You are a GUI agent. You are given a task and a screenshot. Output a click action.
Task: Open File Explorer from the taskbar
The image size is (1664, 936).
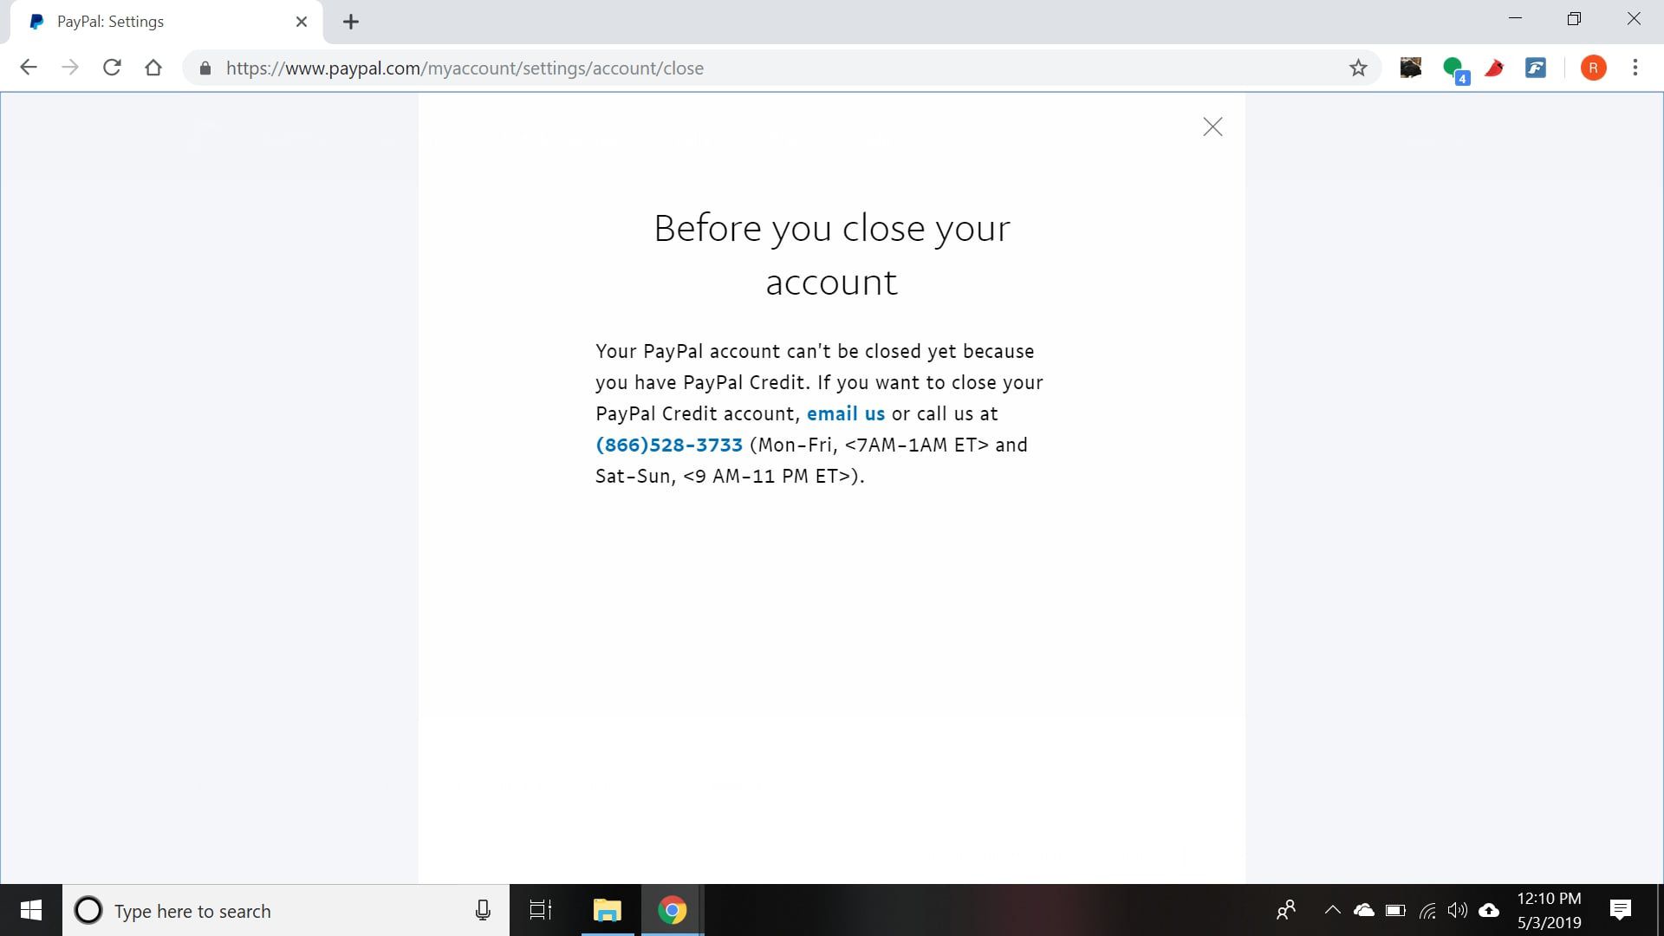(608, 910)
